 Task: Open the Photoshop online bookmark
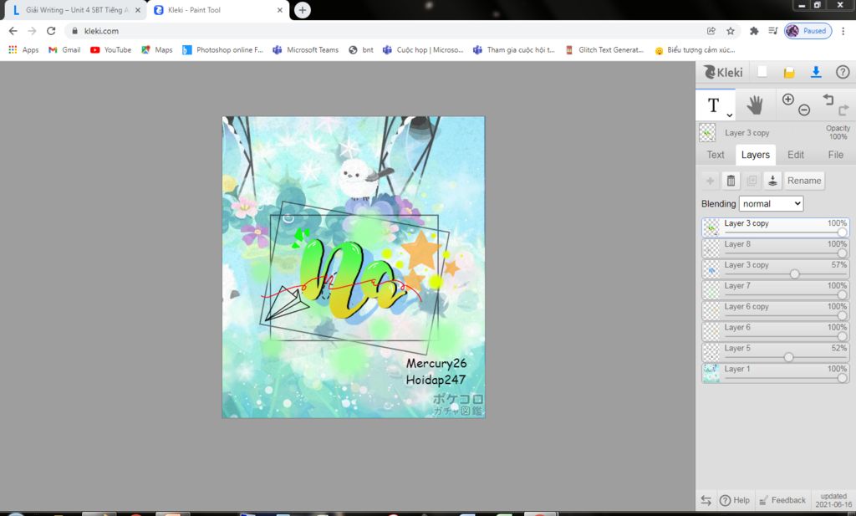coord(222,49)
